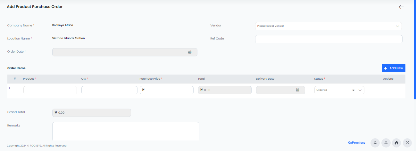
Task: Open the Vendor dropdown
Action: pos(329,26)
